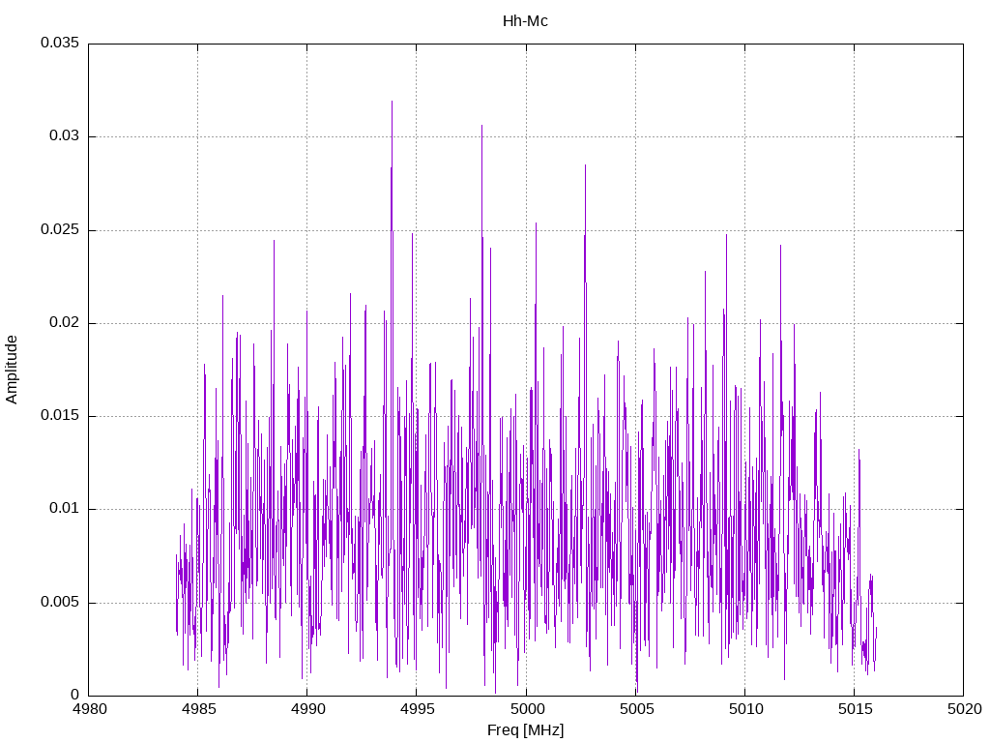
Task: Click the x-axis tick label 5015
Action: tap(855, 709)
